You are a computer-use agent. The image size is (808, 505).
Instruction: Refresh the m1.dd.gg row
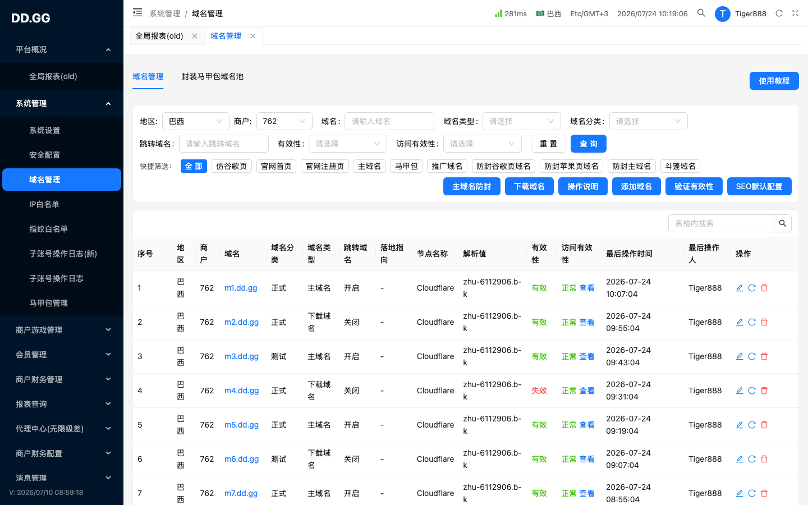(x=752, y=288)
